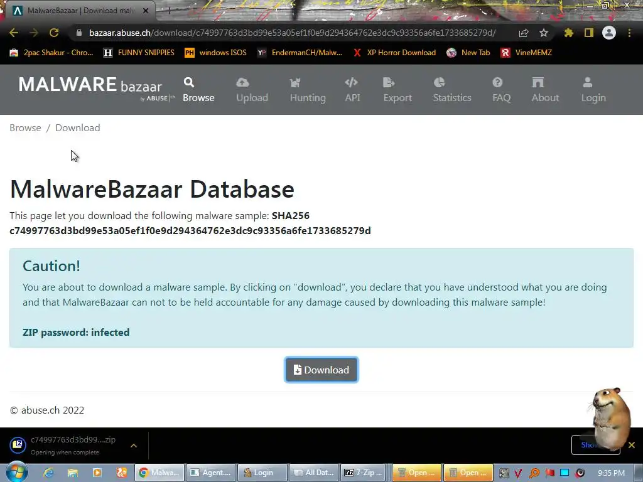Open the VineMEMZ bookmark
This screenshot has width=643, height=482.
[x=527, y=53]
